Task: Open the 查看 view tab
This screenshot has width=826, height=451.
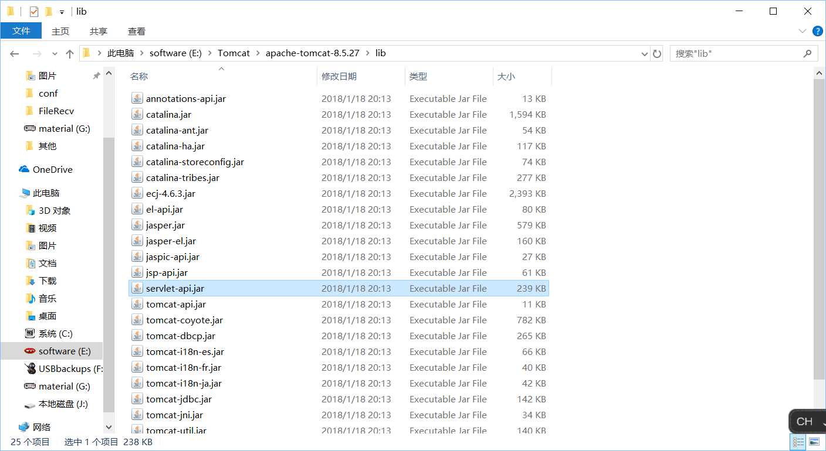Action: click(x=137, y=31)
